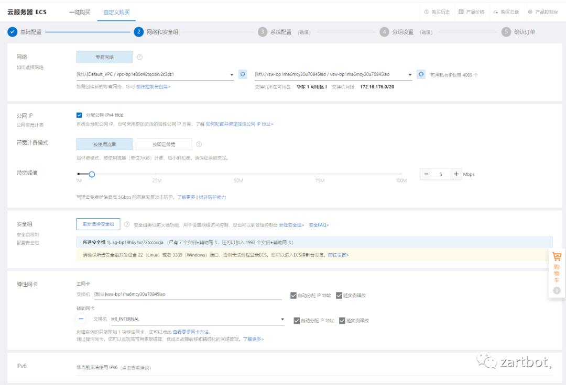Click 安全组限制 text link
The height and width of the screenshot is (385, 566).
[27, 235]
